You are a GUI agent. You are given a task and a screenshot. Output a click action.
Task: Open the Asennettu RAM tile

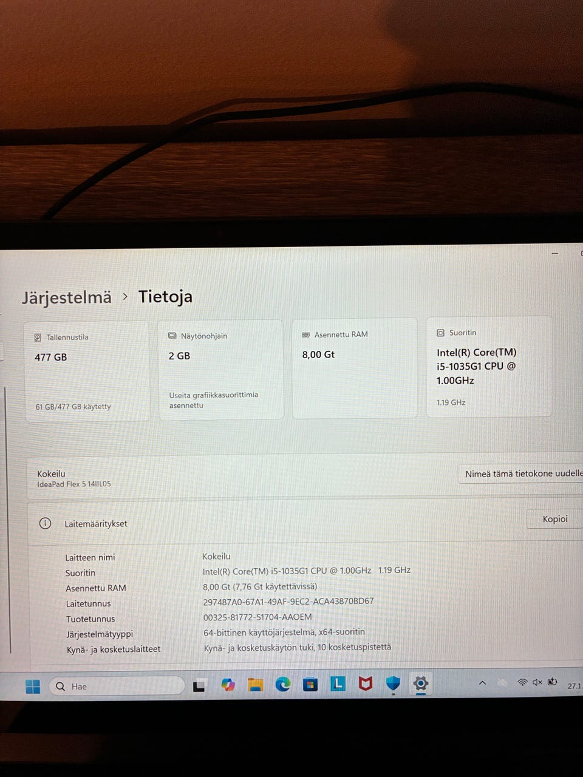[355, 368]
